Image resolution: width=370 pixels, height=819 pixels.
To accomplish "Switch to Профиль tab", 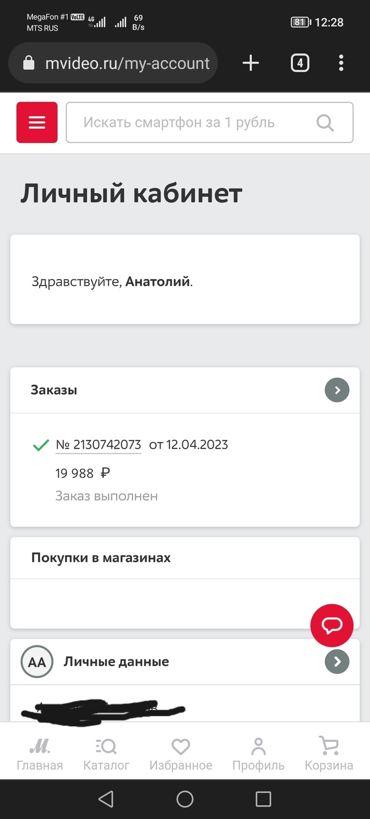I will coord(258,754).
